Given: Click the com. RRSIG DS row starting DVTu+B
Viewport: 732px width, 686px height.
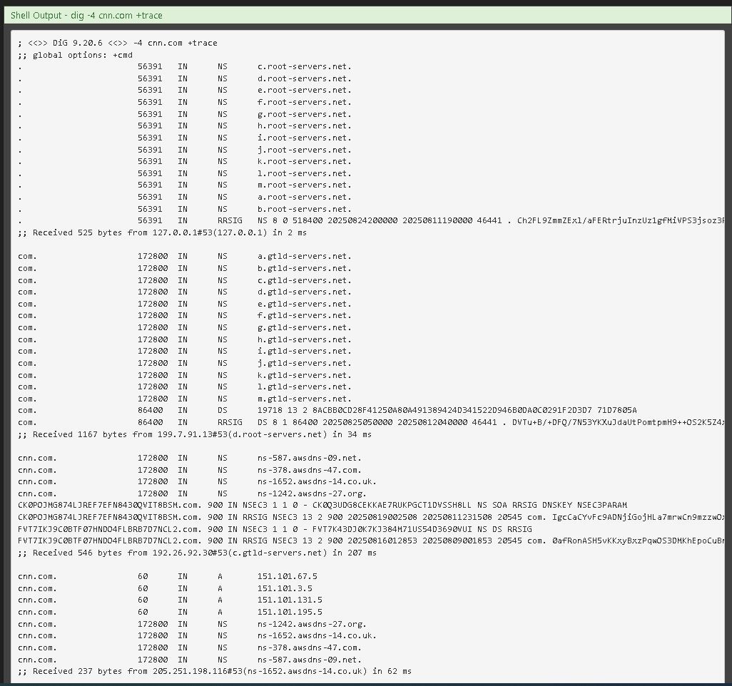Looking at the screenshot, I should (x=371, y=423).
